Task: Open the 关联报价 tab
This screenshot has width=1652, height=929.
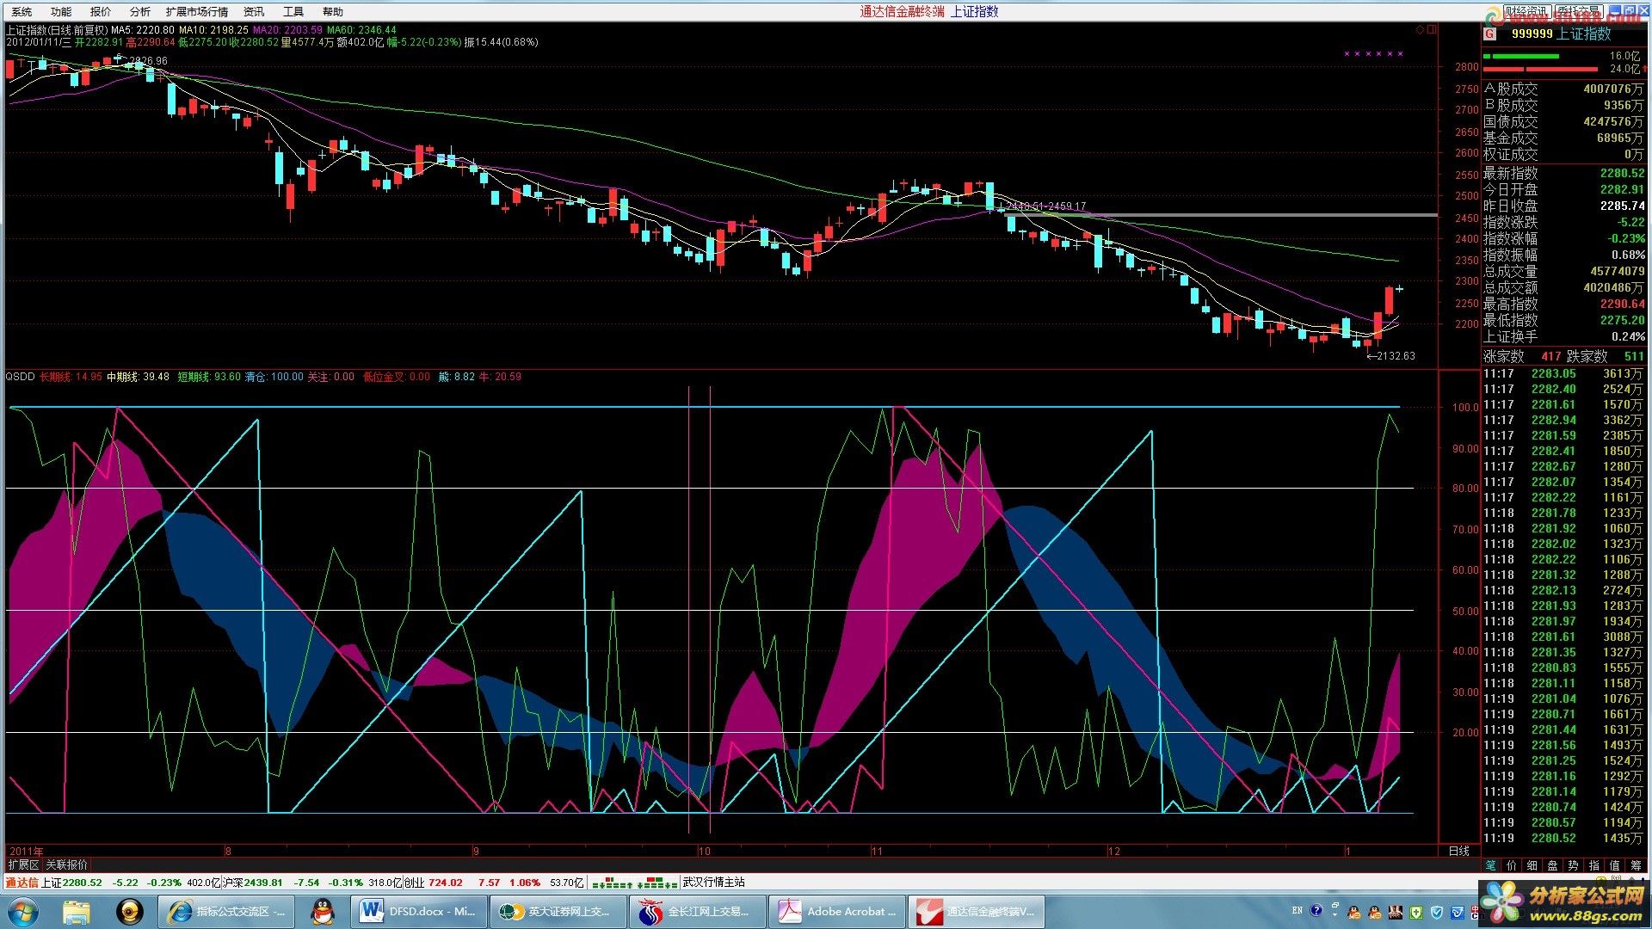Action: (66, 864)
